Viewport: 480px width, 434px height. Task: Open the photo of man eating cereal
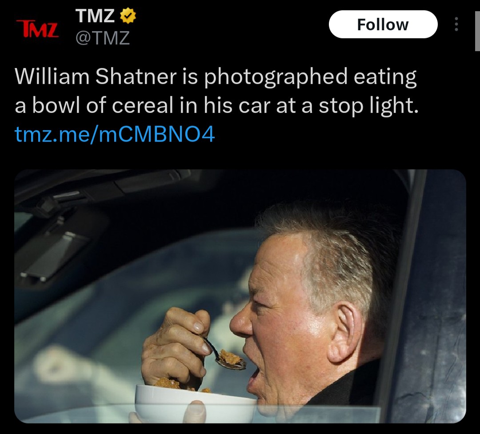tap(240, 296)
